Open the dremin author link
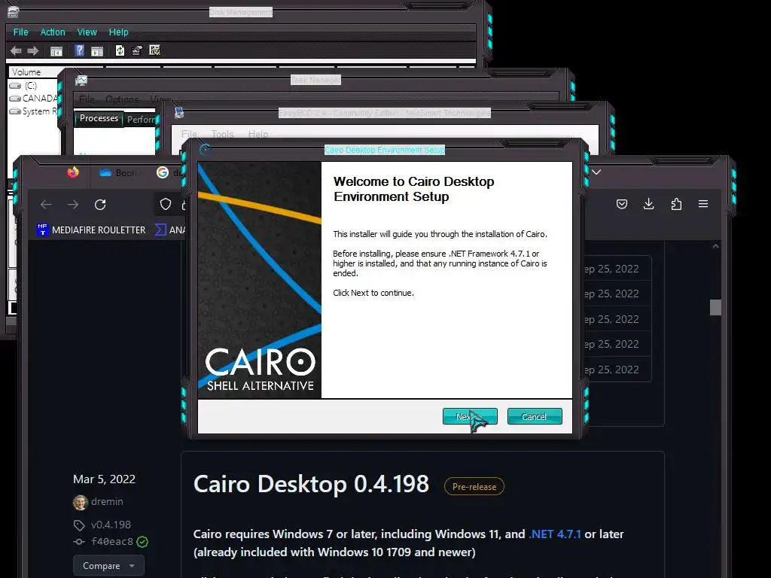This screenshot has height=578, width=771. [107, 501]
